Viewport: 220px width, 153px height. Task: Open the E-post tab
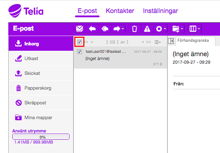87,11
